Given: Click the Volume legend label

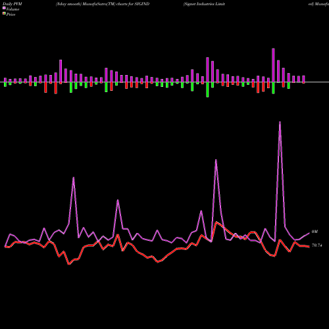Looking at the screenshot, I should [x=13, y=9].
